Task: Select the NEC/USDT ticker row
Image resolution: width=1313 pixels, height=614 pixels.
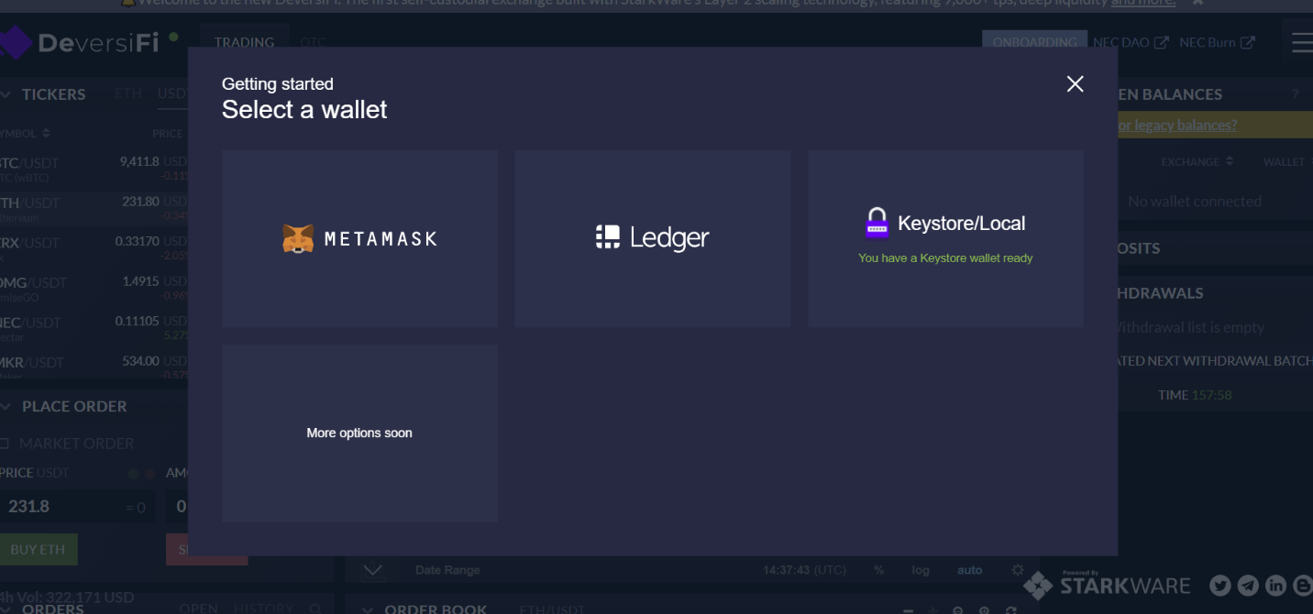Action: click(94, 328)
